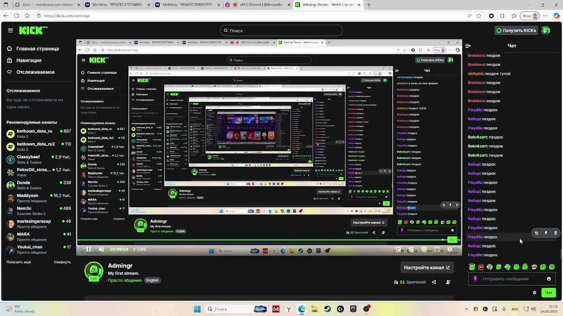Open chat settings gear
The height and width of the screenshot is (316, 563).
(535, 293)
